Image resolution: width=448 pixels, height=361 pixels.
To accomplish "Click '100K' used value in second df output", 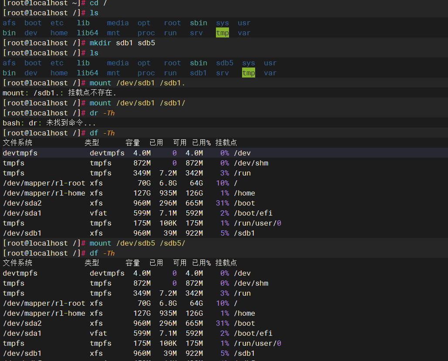I will pos(168,343).
